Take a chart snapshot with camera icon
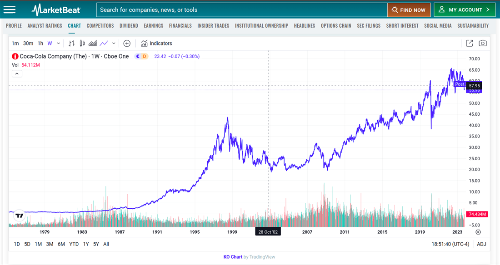Viewport: 500px width, 265px height. [483, 43]
